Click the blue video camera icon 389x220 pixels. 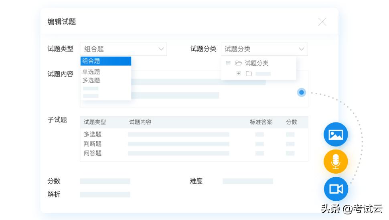click(x=336, y=189)
